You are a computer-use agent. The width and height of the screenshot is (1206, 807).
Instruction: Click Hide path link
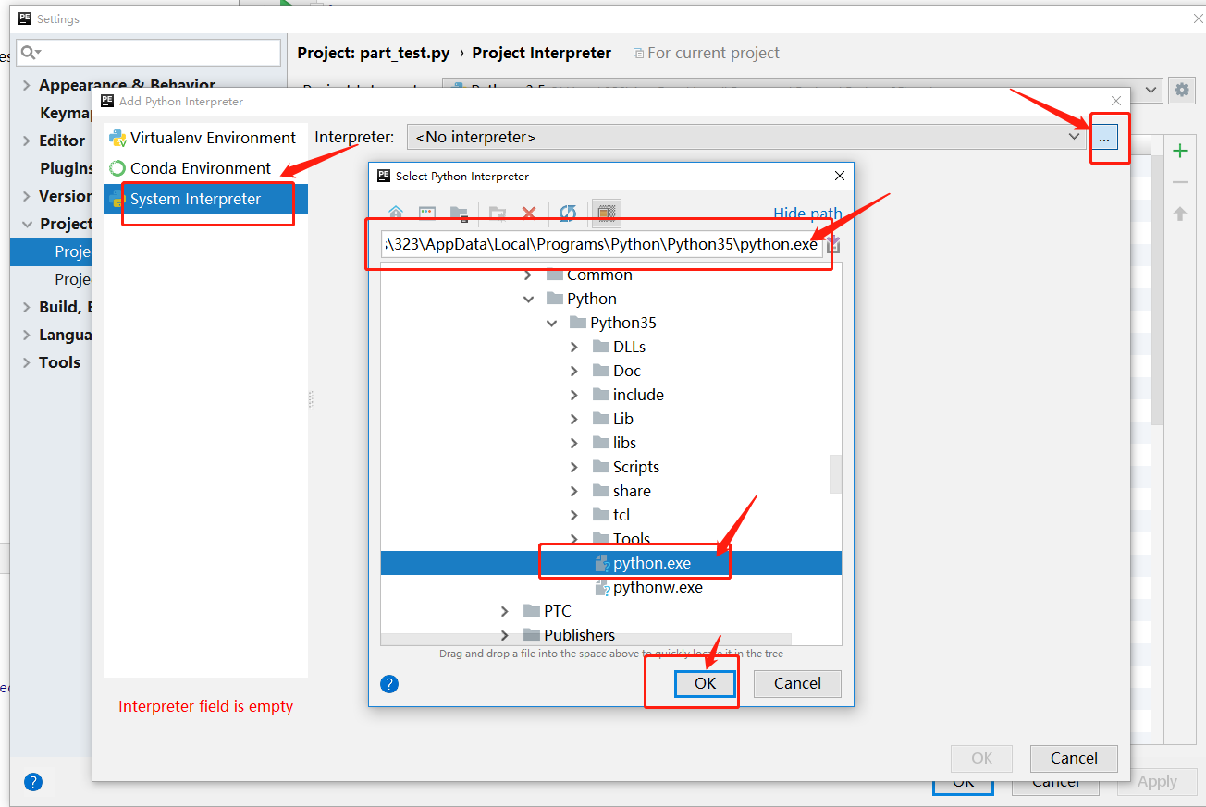807,214
